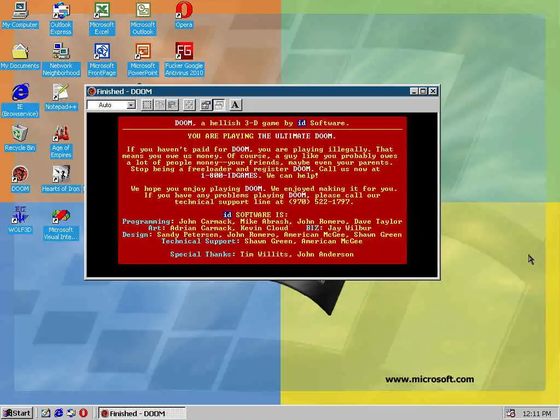Screen dimensions: 560x420
Task: Close the Finished - DOOM window
Action: 433,91
